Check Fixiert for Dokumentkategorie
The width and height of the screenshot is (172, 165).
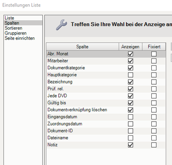click(154, 68)
